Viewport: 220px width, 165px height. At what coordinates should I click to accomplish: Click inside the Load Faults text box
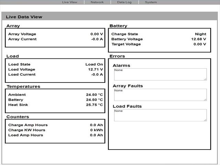tap(161, 115)
